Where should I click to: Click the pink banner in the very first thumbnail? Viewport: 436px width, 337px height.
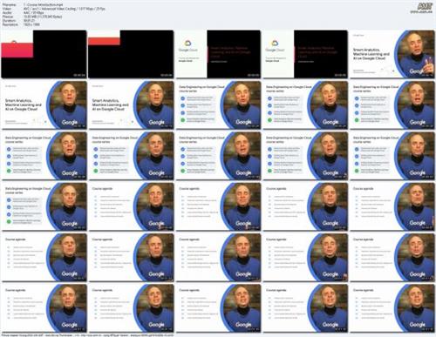(17, 50)
